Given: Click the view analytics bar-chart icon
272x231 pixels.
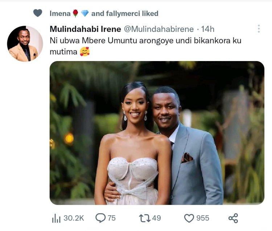Looking at the screenshot, I should coord(56,218).
